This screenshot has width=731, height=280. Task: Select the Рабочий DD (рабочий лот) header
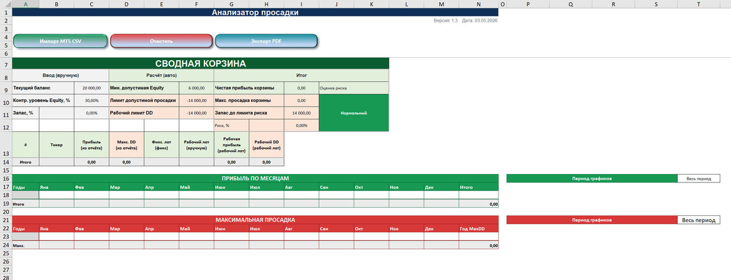(266, 145)
